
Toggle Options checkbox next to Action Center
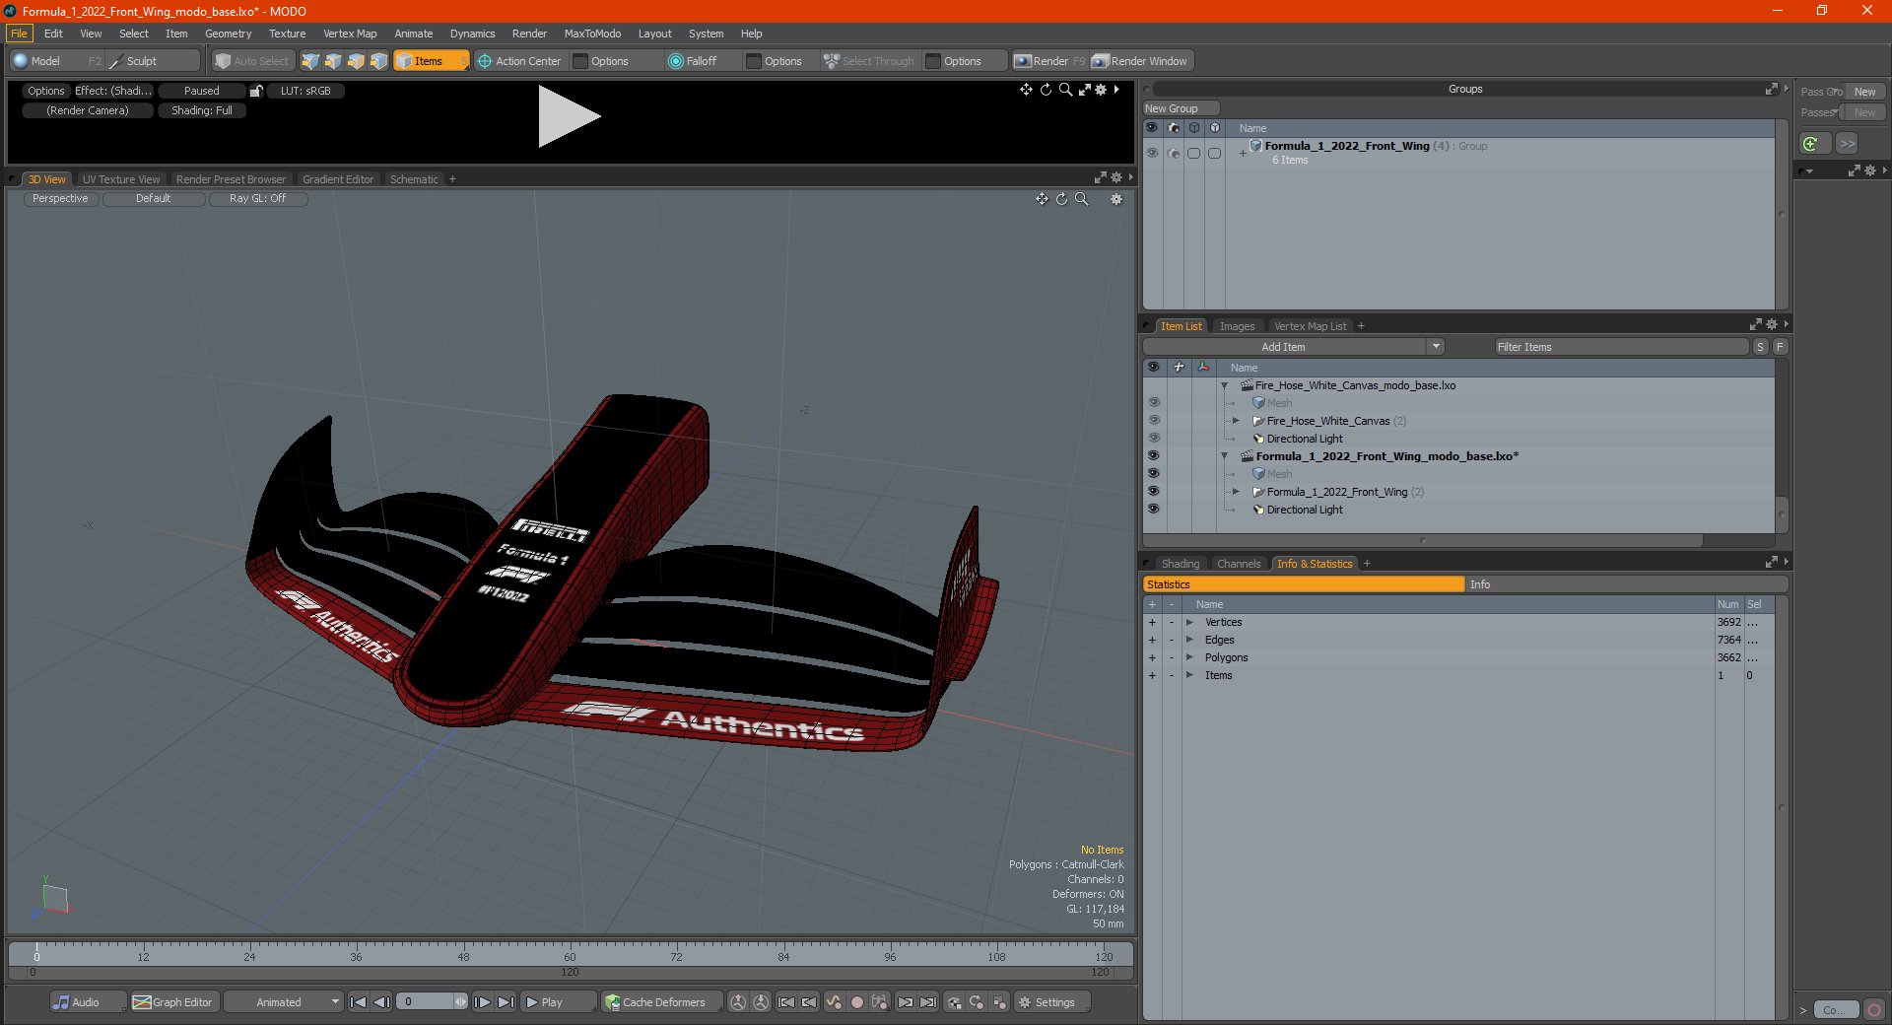click(580, 61)
